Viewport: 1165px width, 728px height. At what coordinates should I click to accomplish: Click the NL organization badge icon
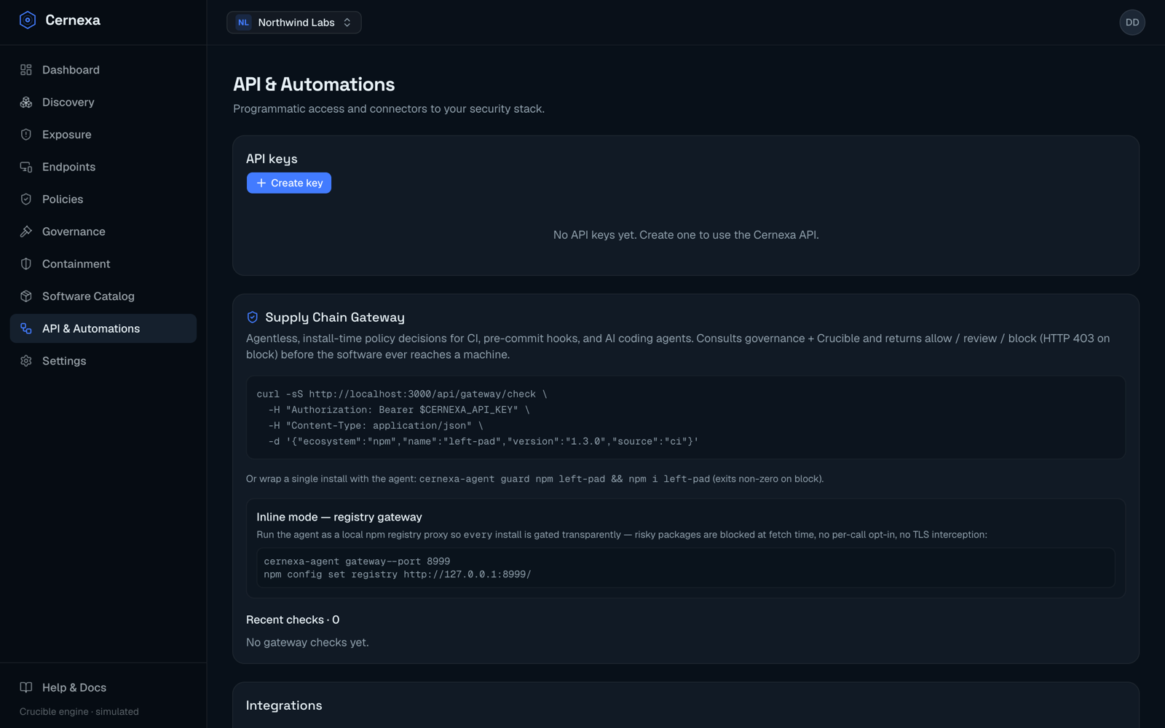243,23
